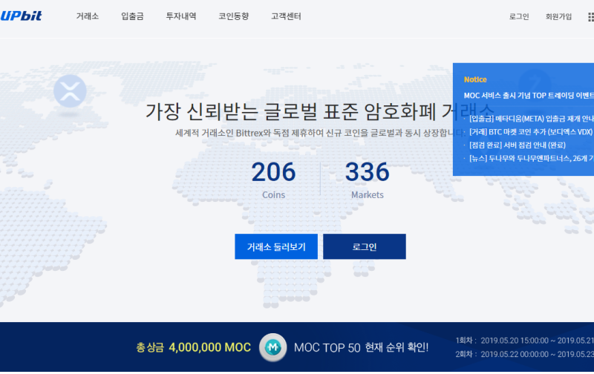Viewport: 594px width, 374px height.
Task: Click the 거래소 둘러보기 button
Action: click(x=276, y=246)
